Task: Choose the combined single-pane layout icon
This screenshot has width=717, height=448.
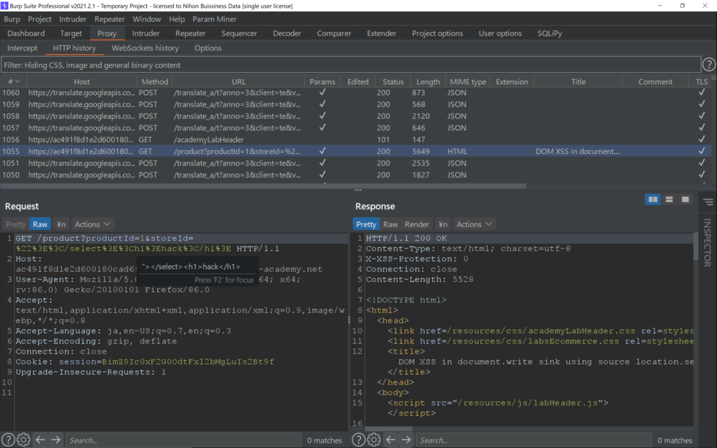Action: (685, 200)
